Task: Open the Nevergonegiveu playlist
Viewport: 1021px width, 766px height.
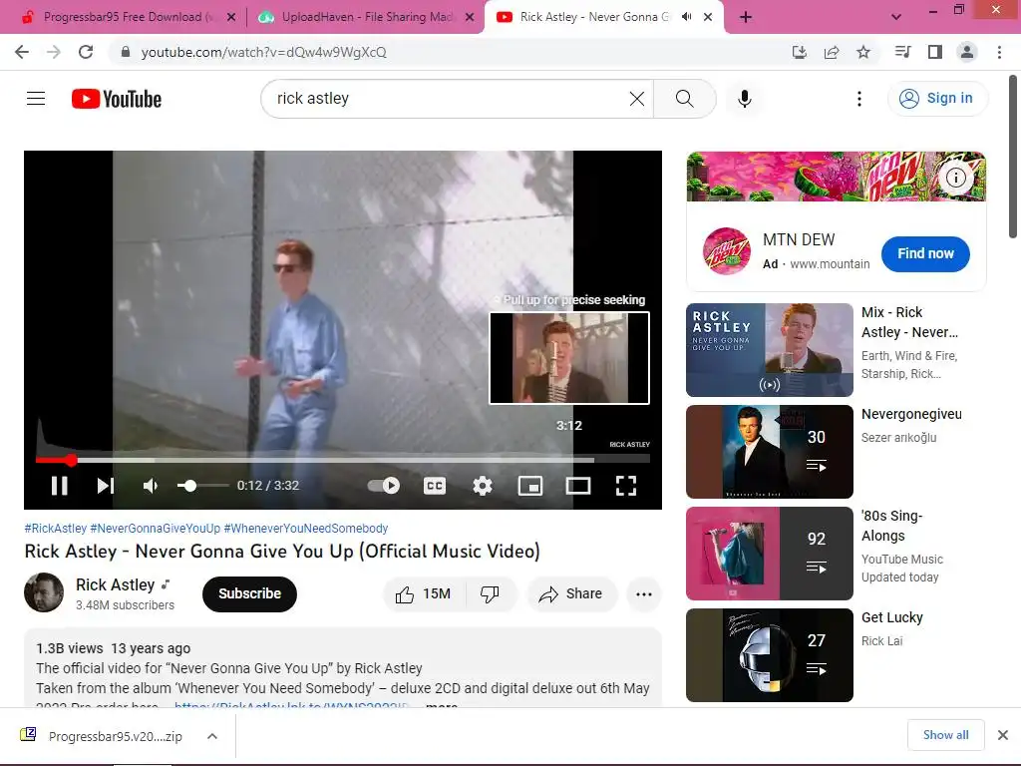Action: tap(770, 452)
